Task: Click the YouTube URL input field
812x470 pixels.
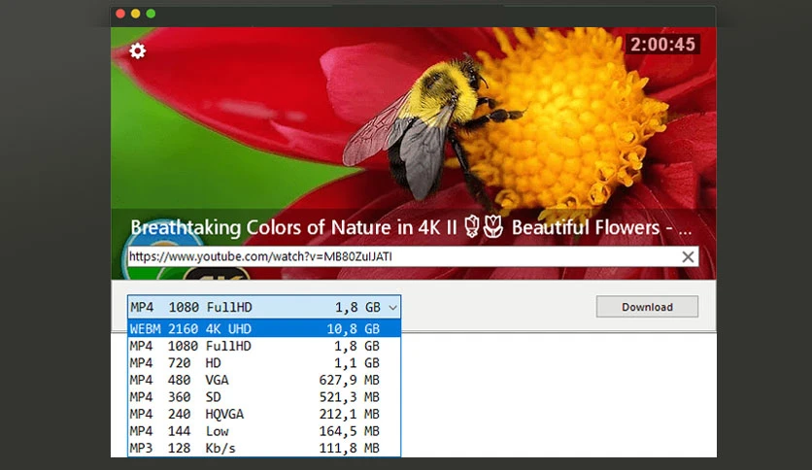Action: point(413,256)
